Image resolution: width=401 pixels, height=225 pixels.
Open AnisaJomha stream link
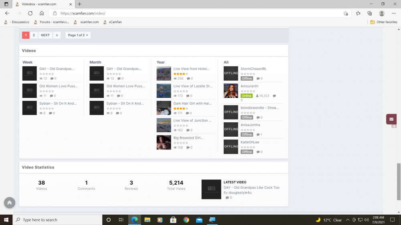click(250, 125)
